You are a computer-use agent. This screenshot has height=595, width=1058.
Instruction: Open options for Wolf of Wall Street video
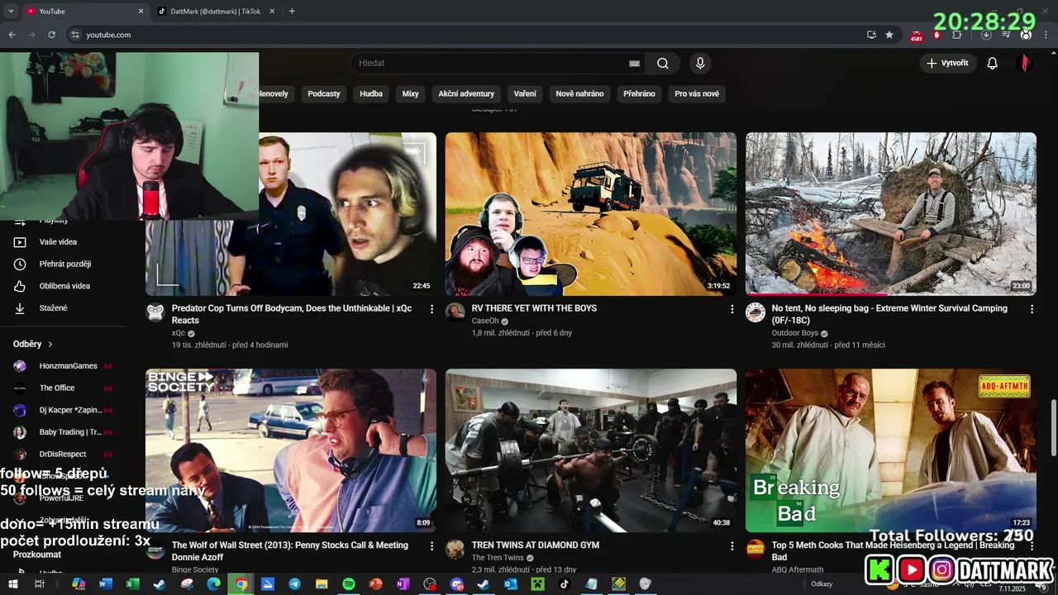pyautogui.click(x=431, y=546)
